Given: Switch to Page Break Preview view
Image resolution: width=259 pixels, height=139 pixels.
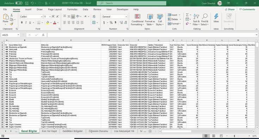Looking at the screenshot, I should [221, 136].
